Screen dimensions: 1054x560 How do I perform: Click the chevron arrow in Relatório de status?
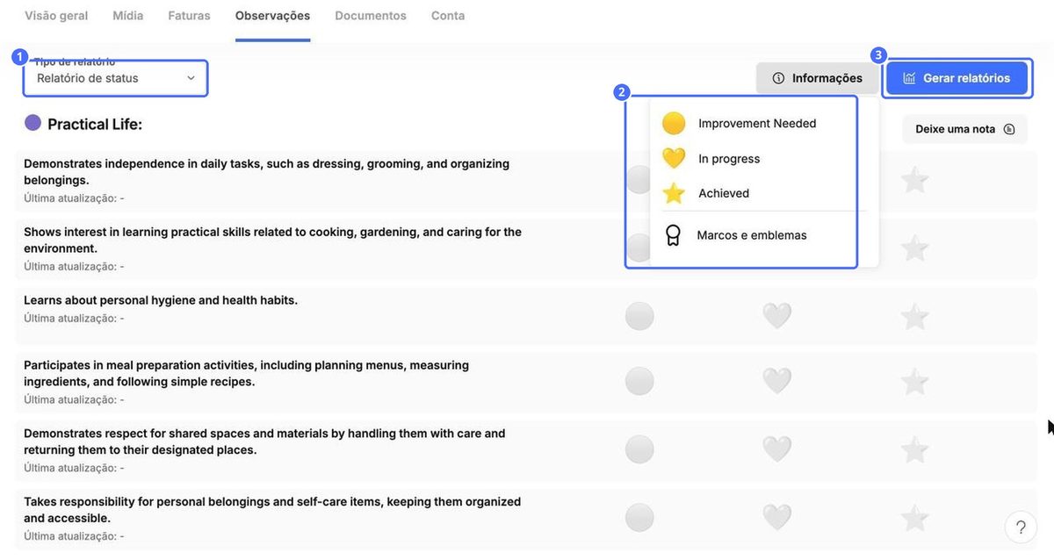point(191,78)
